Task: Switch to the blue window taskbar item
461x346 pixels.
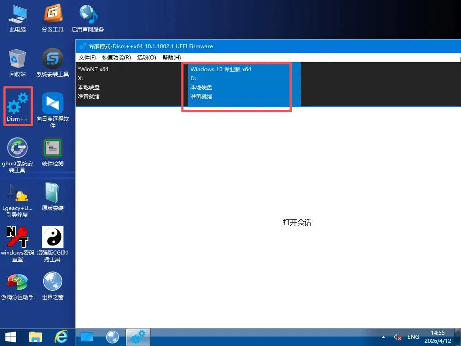Action: [x=87, y=337]
